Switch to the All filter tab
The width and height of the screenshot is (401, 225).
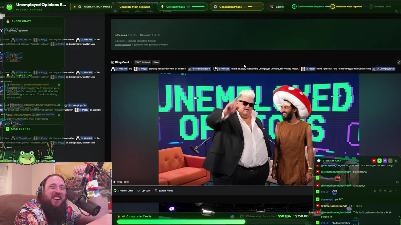[115, 11]
